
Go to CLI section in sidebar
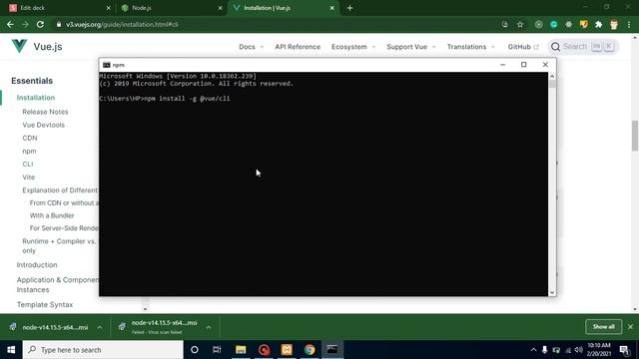coord(28,164)
